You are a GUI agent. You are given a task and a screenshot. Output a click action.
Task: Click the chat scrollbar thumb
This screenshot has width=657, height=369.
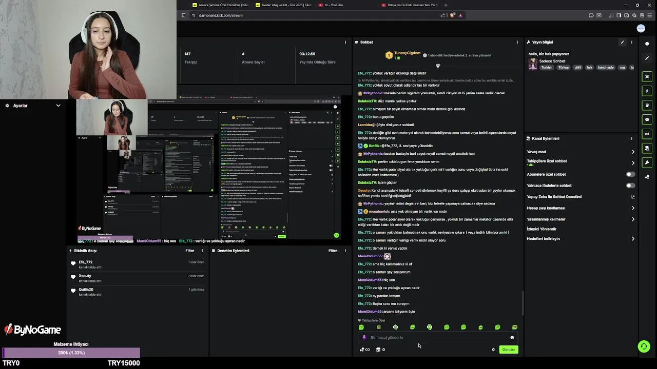tap(523, 303)
